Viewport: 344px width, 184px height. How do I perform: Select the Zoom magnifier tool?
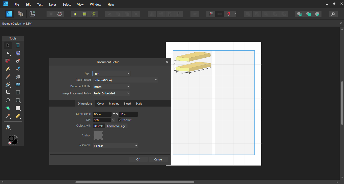pos(8,128)
